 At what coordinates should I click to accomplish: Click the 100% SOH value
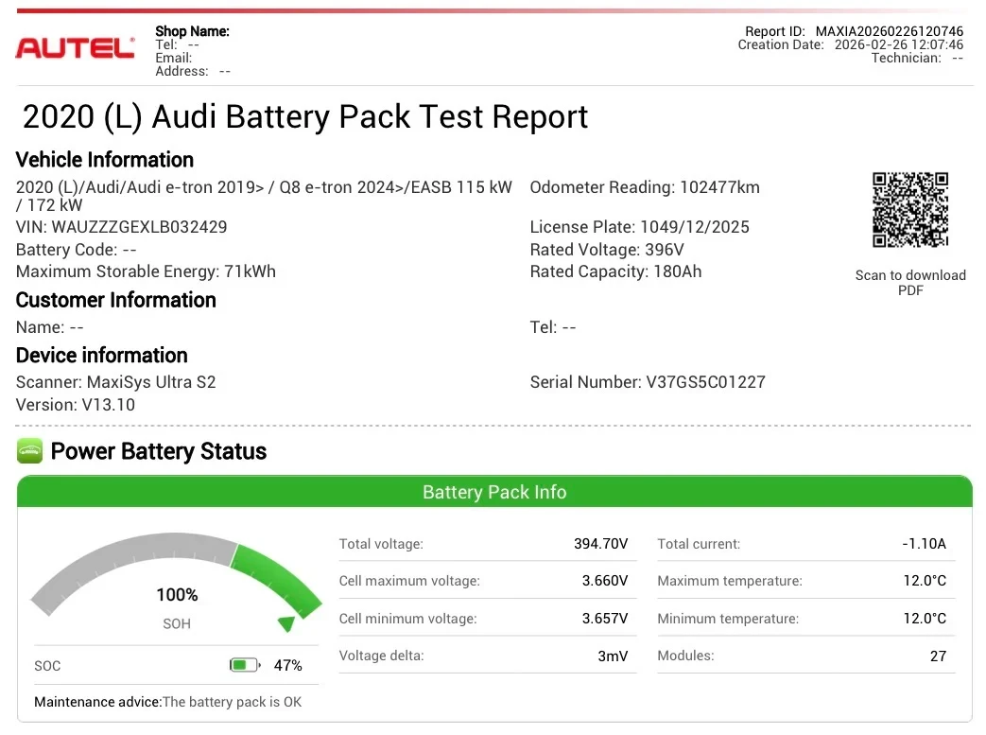click(x=177, y=595)
